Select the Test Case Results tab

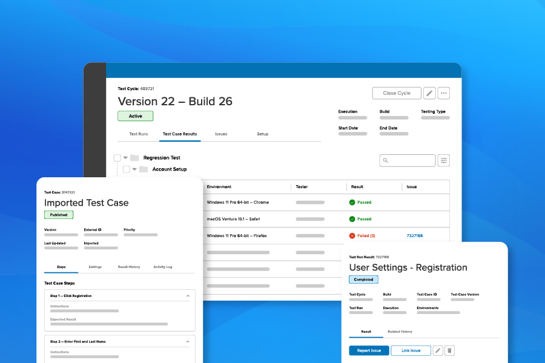coord(180,134)
